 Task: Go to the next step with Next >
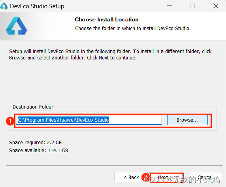166,177
